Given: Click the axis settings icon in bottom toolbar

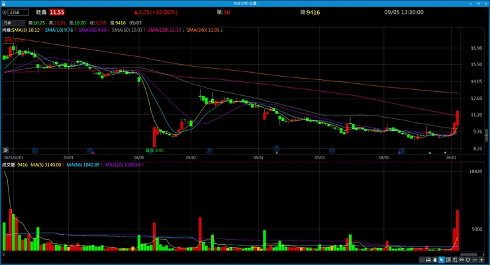Looking at the screenshot, I should 455,260.
